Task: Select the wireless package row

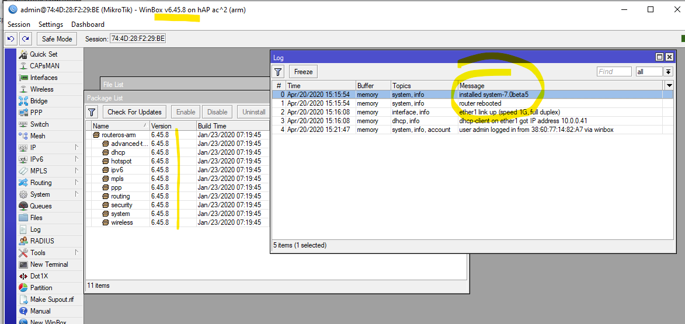Action: pyautogui.click(x=178, y=222)
